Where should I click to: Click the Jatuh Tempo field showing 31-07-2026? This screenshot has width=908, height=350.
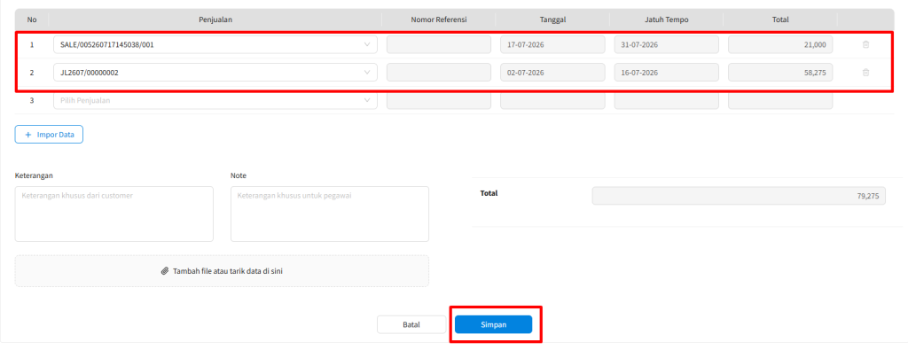667,44
